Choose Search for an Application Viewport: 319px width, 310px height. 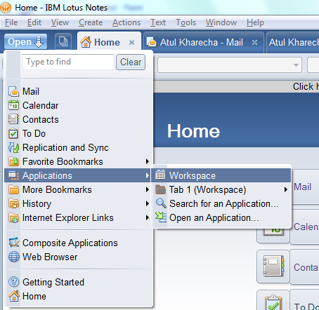point(221,203)
